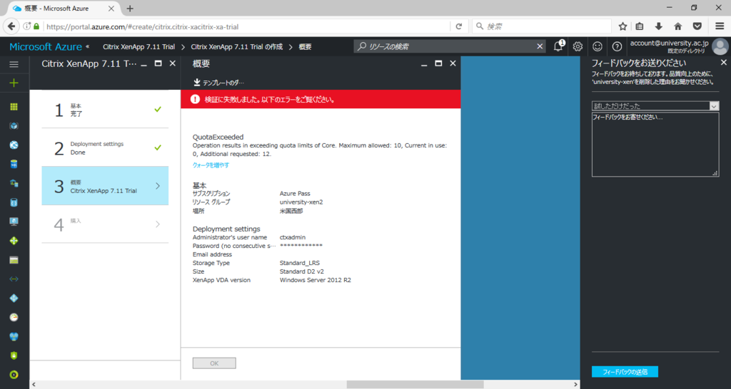Open green diamond load balancer icon

(x=14, y=241)
